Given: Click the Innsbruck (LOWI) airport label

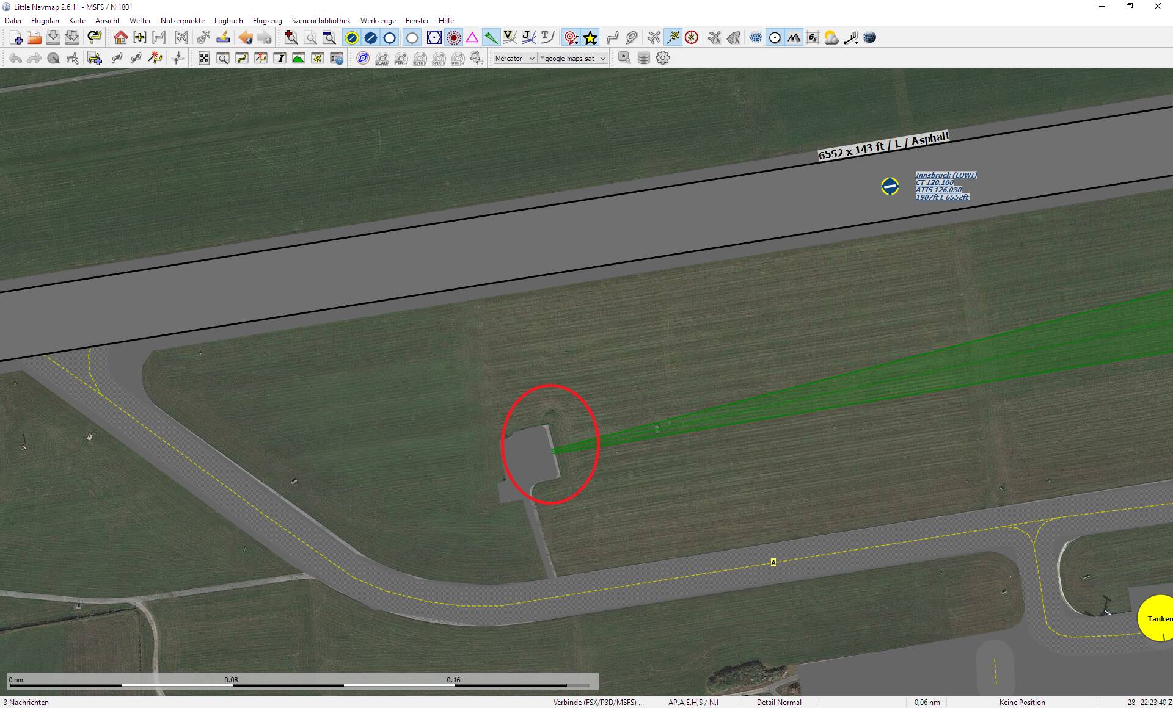Looking at the screenshot, I should pyautogui.click(x=946, y=175).
